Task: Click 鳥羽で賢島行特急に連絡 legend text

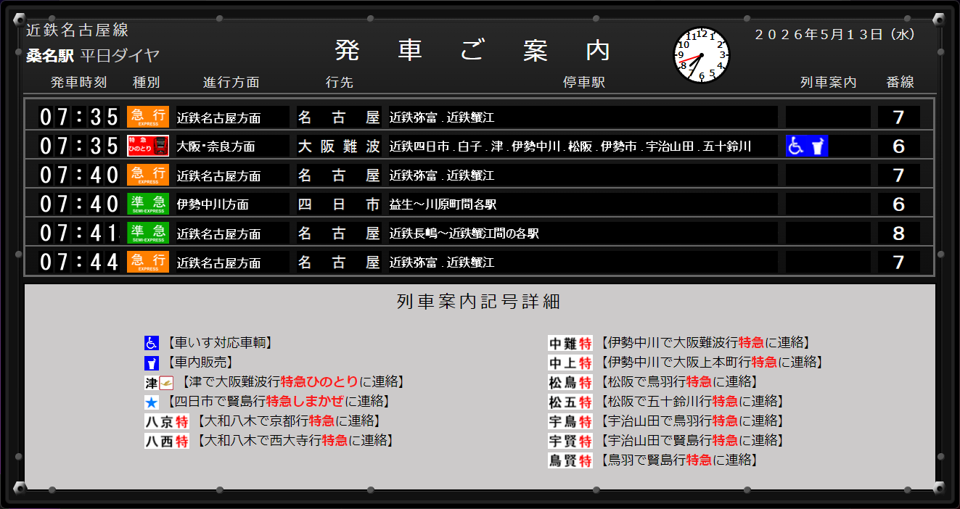Action: pos(679,460)
